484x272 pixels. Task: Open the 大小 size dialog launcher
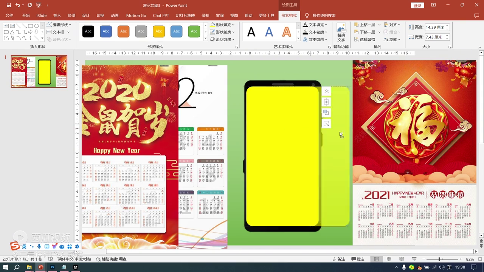click(x=450, y=47)
